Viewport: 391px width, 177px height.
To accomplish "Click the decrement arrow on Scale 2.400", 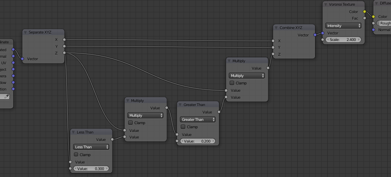I will click(x=328, y=39).
